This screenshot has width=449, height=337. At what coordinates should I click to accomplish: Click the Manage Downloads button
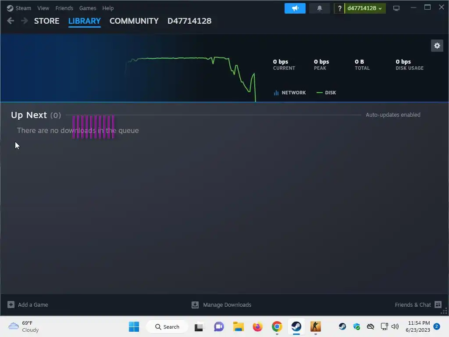tap(221, 305)
